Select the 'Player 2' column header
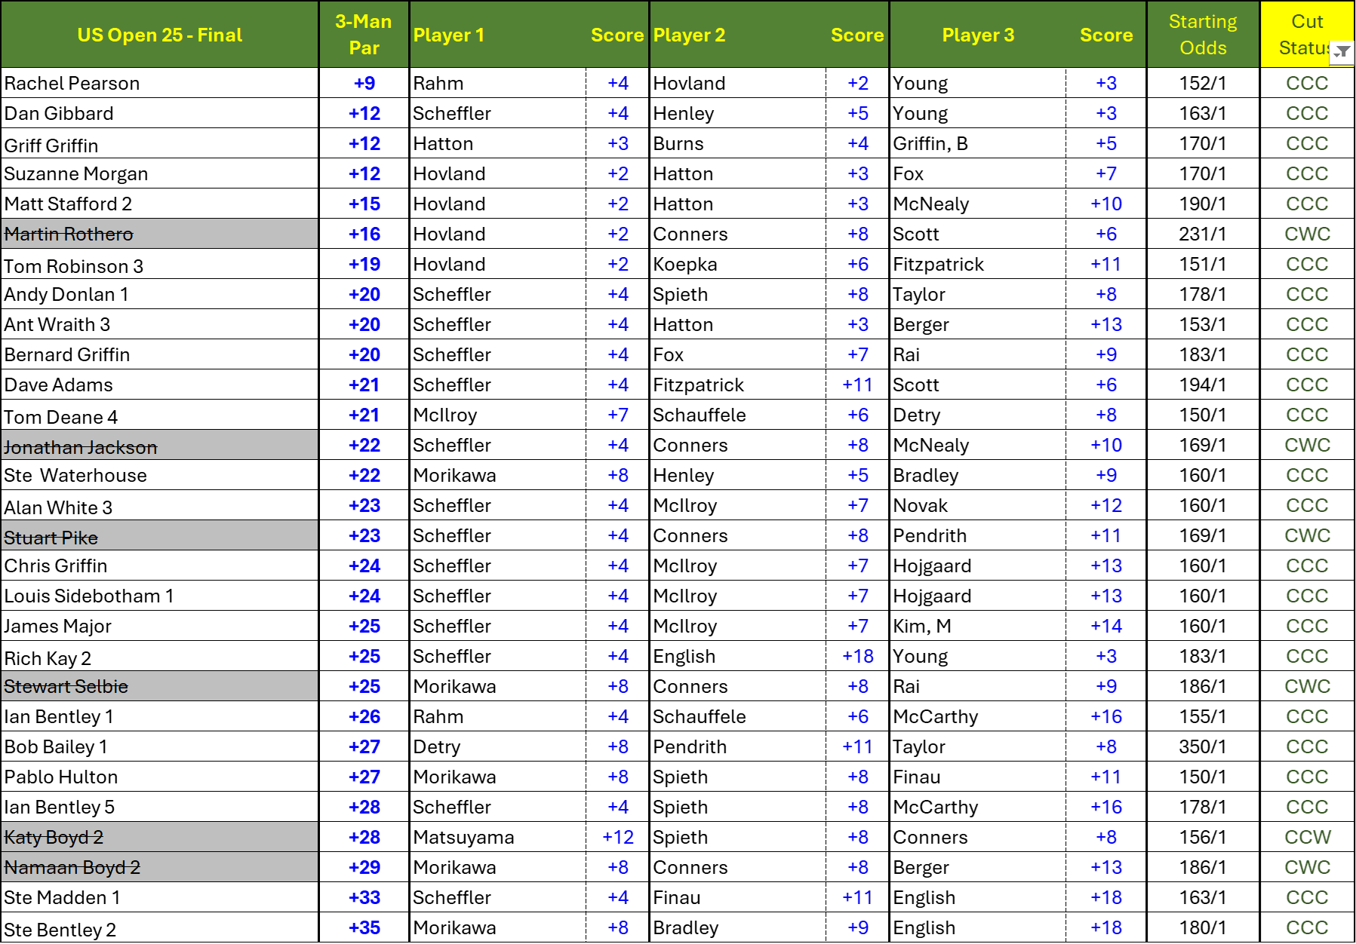The width and height of the screenshot is (1356, 944). (x=737, y=35)
